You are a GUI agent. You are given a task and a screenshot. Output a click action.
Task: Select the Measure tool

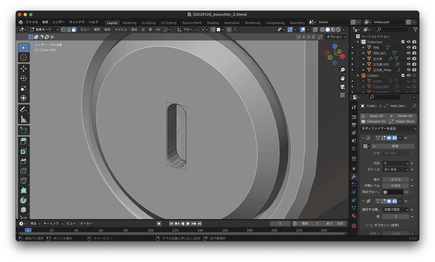[24, 119]
